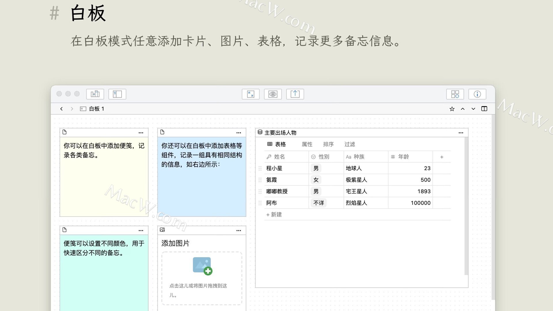This screenshot has width=553, height=311.
Task: Click image icon on 添加图片 card header
Action: coord(162,230)
